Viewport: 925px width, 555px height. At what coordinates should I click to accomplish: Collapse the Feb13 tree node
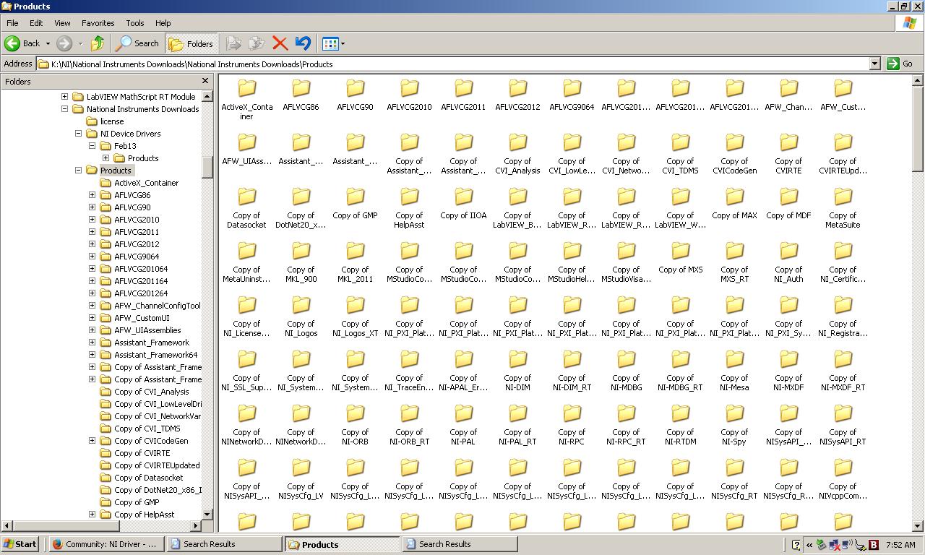click(92, 146)
